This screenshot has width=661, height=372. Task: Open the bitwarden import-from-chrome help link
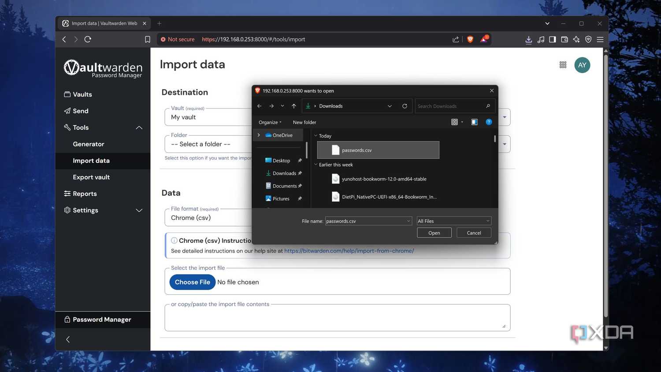(349, 251)
